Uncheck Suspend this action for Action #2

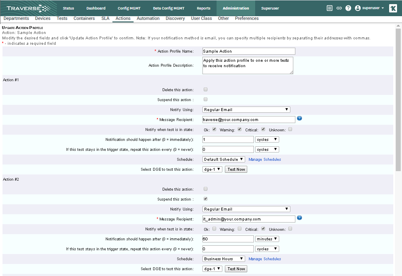coord(206,199)
